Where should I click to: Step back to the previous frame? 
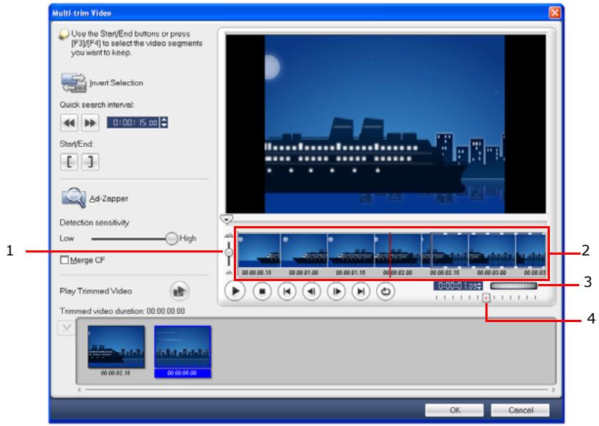pyautogui.click(x=312, y=291)
